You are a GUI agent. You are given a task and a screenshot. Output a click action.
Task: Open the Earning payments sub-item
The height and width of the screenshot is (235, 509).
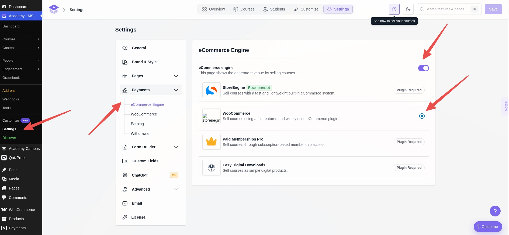[137, 124]
